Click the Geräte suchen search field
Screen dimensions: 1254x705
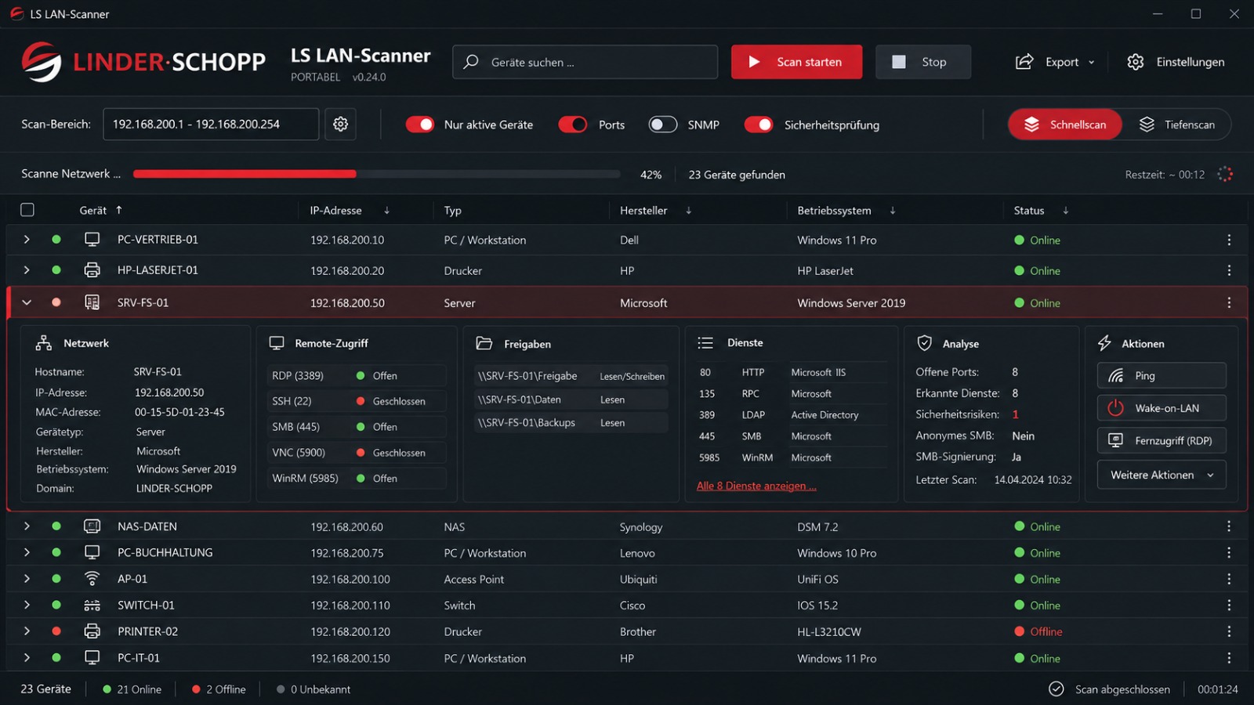(585, 62)
